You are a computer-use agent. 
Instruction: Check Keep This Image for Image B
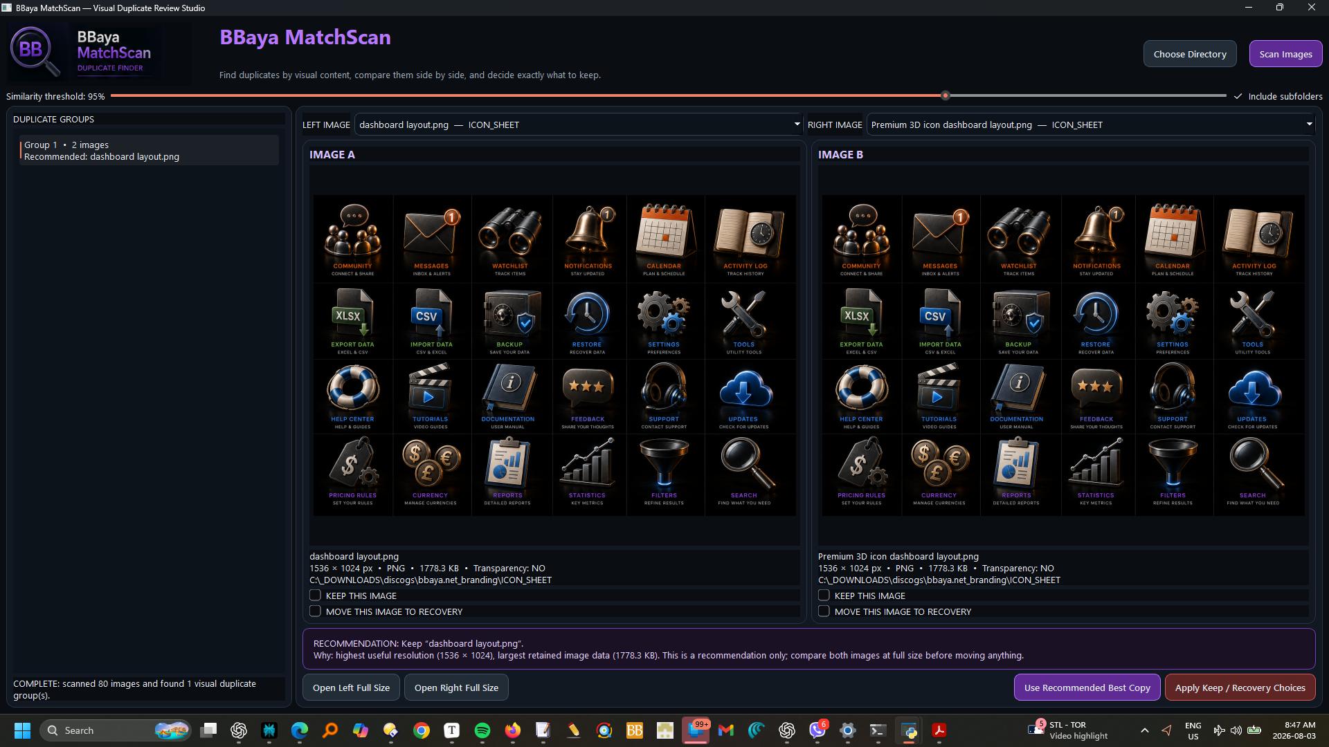[824, 596]
